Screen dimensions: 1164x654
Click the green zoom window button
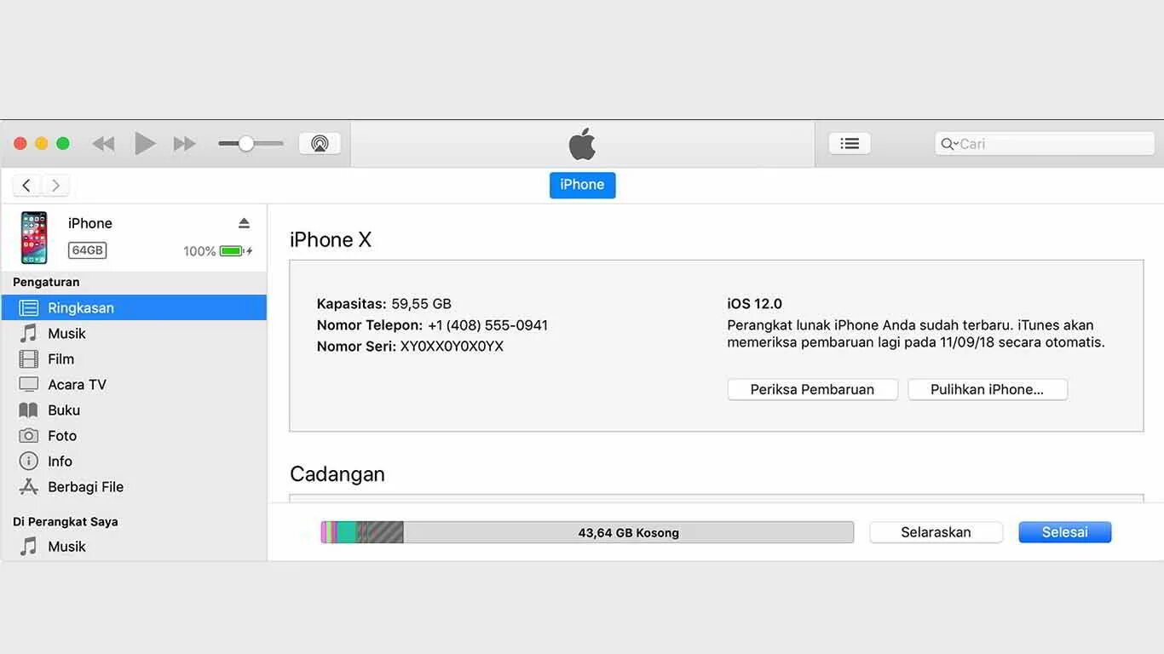point(63,143)
